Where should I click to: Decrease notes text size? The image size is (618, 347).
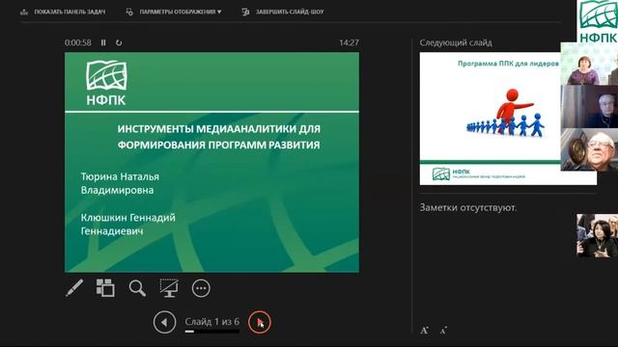click(x=443, y=331)
